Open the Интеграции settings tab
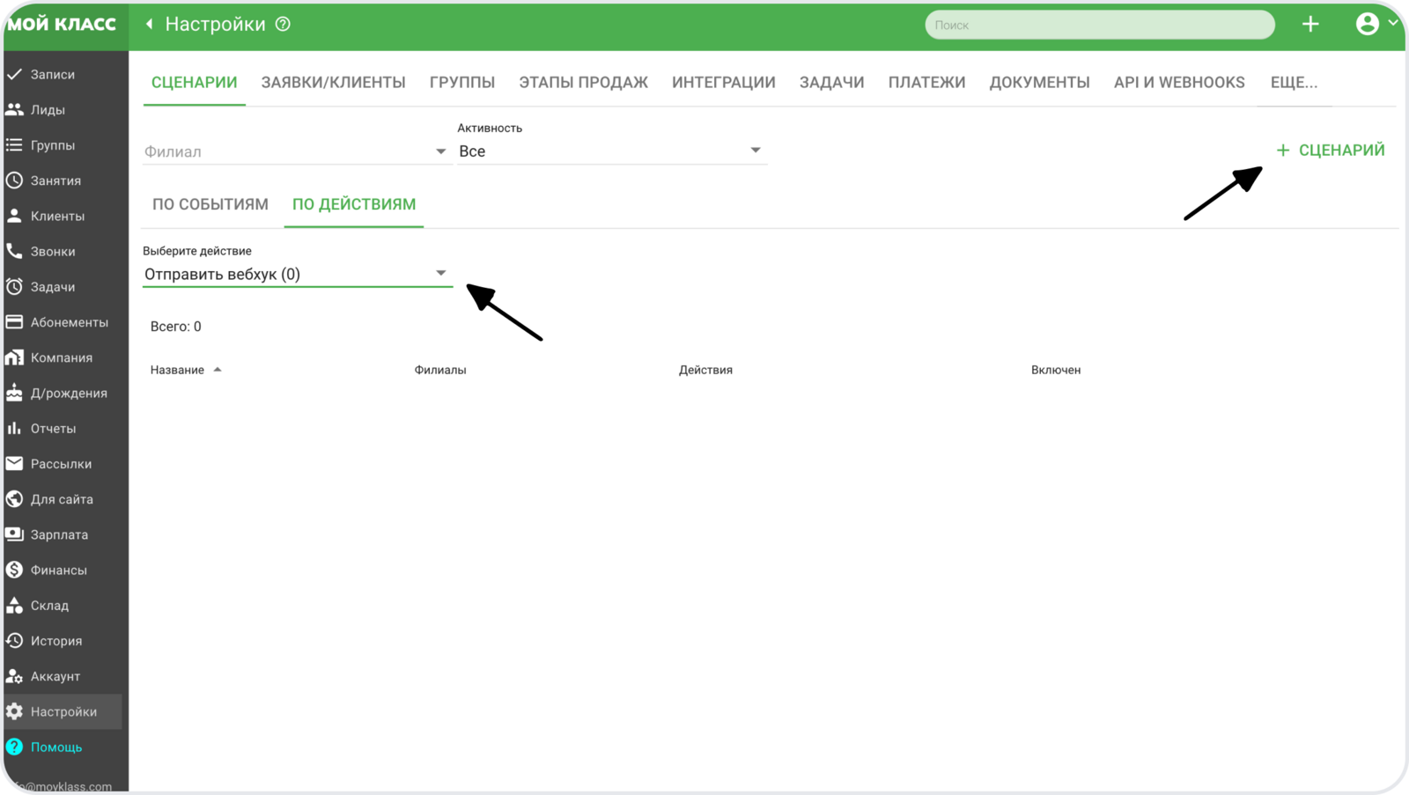The image size is (1409, 795). click(723, 82)
